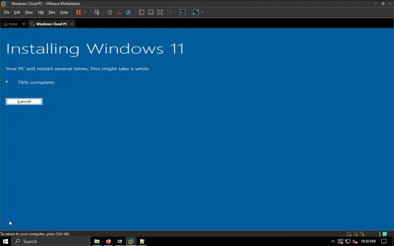Screen dimensions: 394x246
Task: Click the network adapter status icon
Action: (362, 234)
